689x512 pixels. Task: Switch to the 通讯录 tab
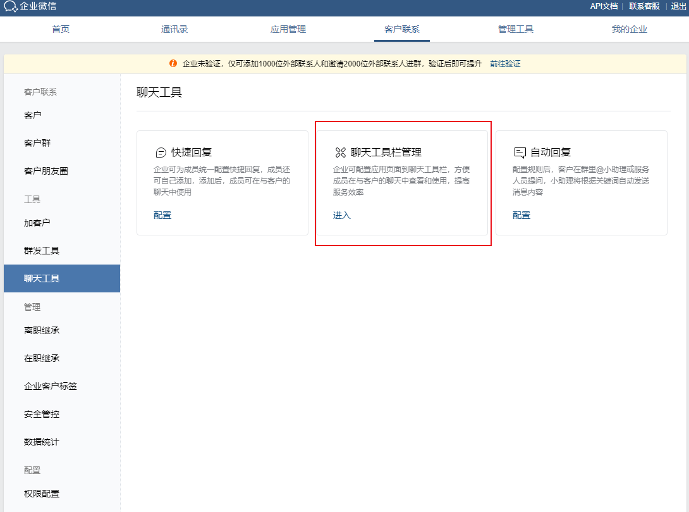[174, 28]
